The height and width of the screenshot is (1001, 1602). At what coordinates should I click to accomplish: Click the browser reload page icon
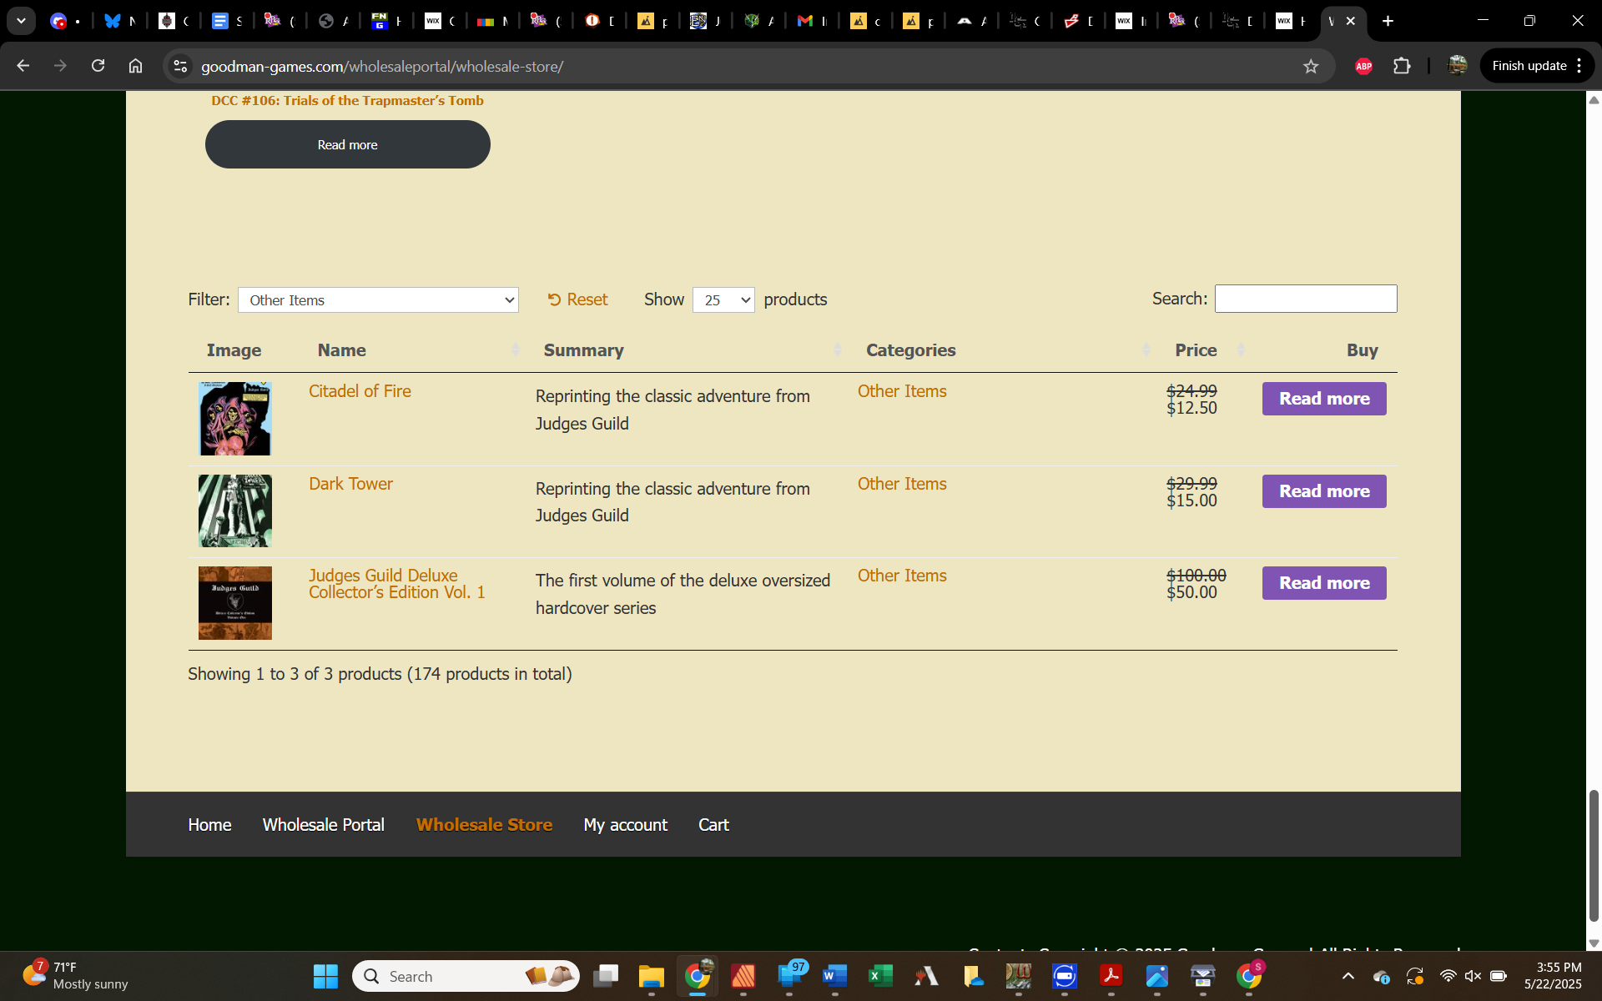(98, 66)
